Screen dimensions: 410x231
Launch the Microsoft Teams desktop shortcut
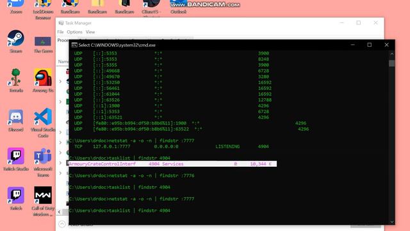pos(43,162)
